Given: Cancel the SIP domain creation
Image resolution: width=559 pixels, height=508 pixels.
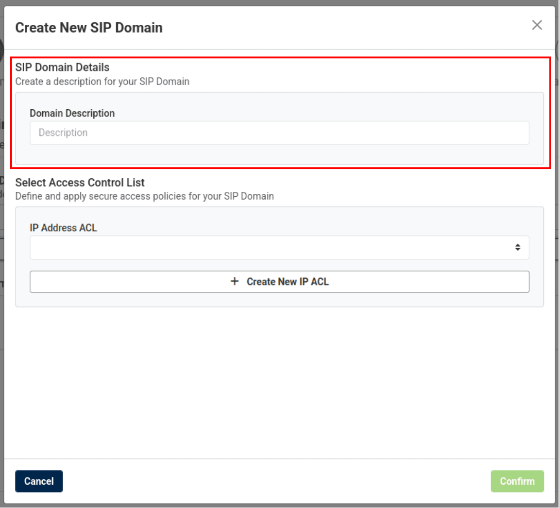Looking at the screenshot, I should tap(39, 481).
